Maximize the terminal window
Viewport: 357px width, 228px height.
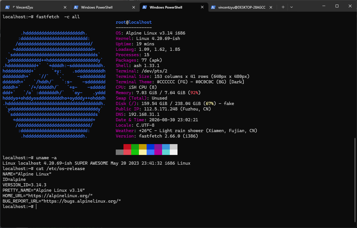pyautogui.click(x=337, y=6)
